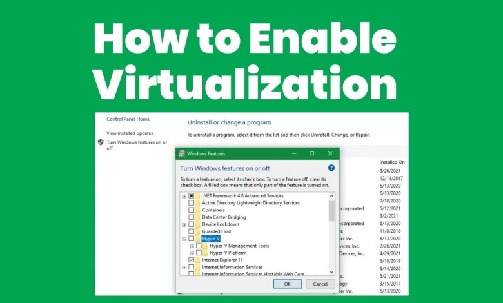Screen dimensions: 503x303
Task: Click the 9/14/2020 installed date
Action: [390, 268]
